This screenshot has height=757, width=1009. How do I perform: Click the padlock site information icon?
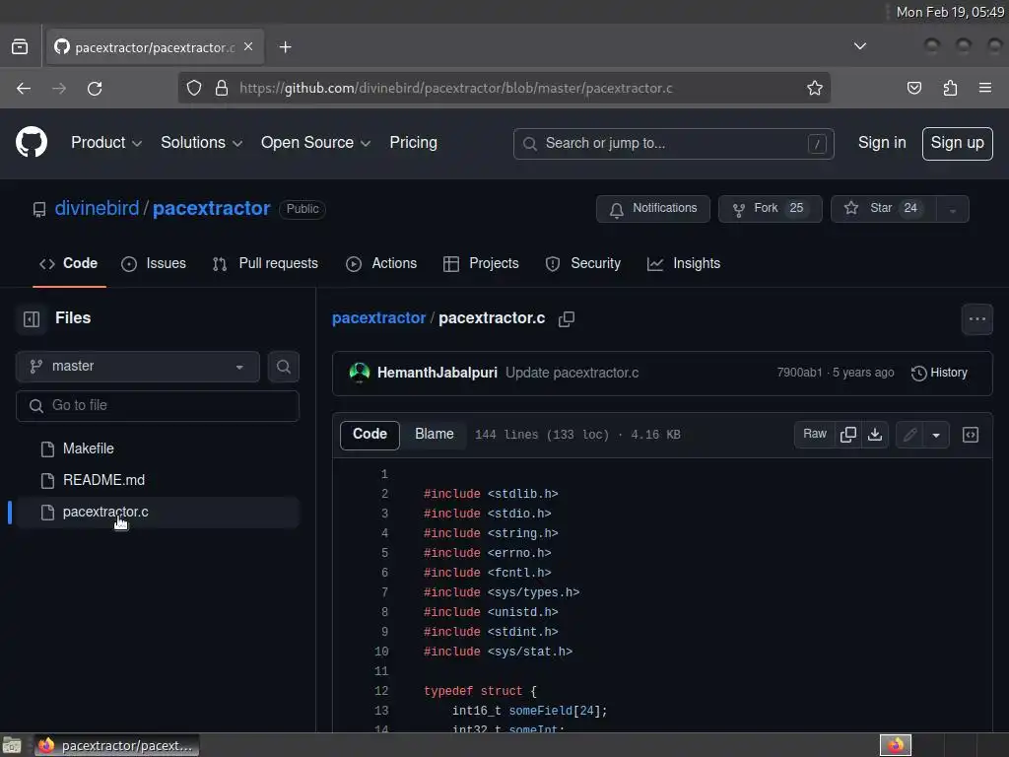(x=222, y=88)
